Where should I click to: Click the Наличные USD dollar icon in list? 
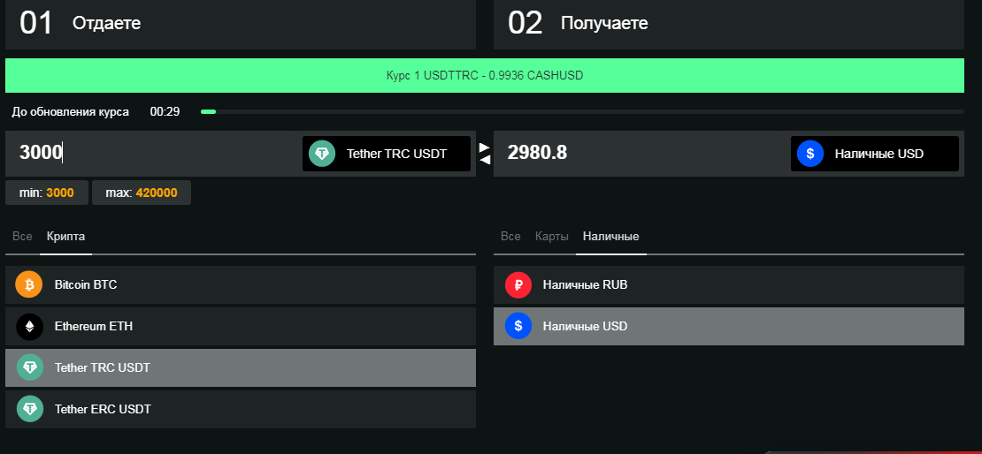click(x=518, y=326)
